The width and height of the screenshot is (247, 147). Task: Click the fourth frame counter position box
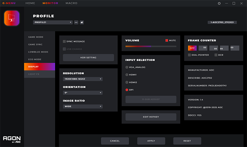[x=235, y=48]
